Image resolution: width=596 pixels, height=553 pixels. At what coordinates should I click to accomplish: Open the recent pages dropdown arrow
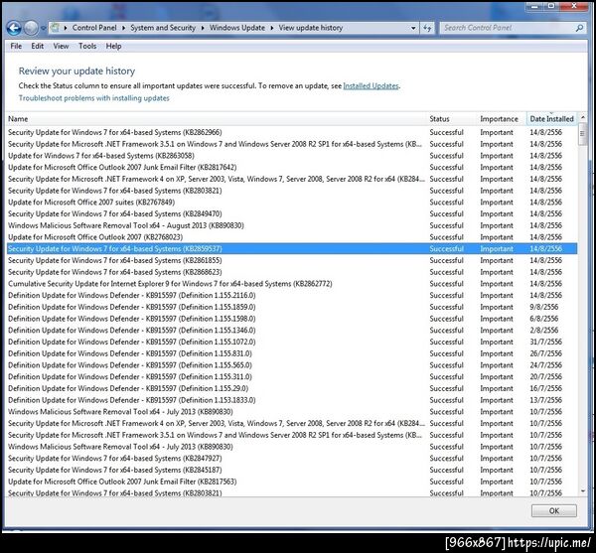click(43, 28)
